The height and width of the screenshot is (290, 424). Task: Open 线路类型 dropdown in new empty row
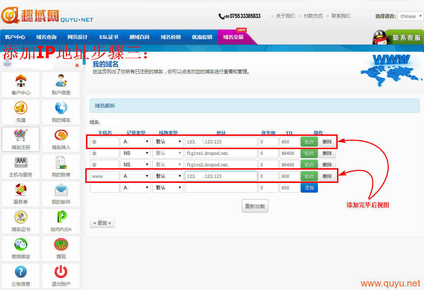(168, 188)
